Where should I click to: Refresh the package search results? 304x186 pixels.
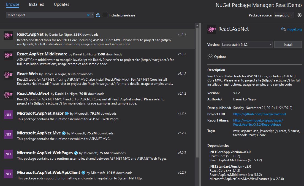point(98,15)
